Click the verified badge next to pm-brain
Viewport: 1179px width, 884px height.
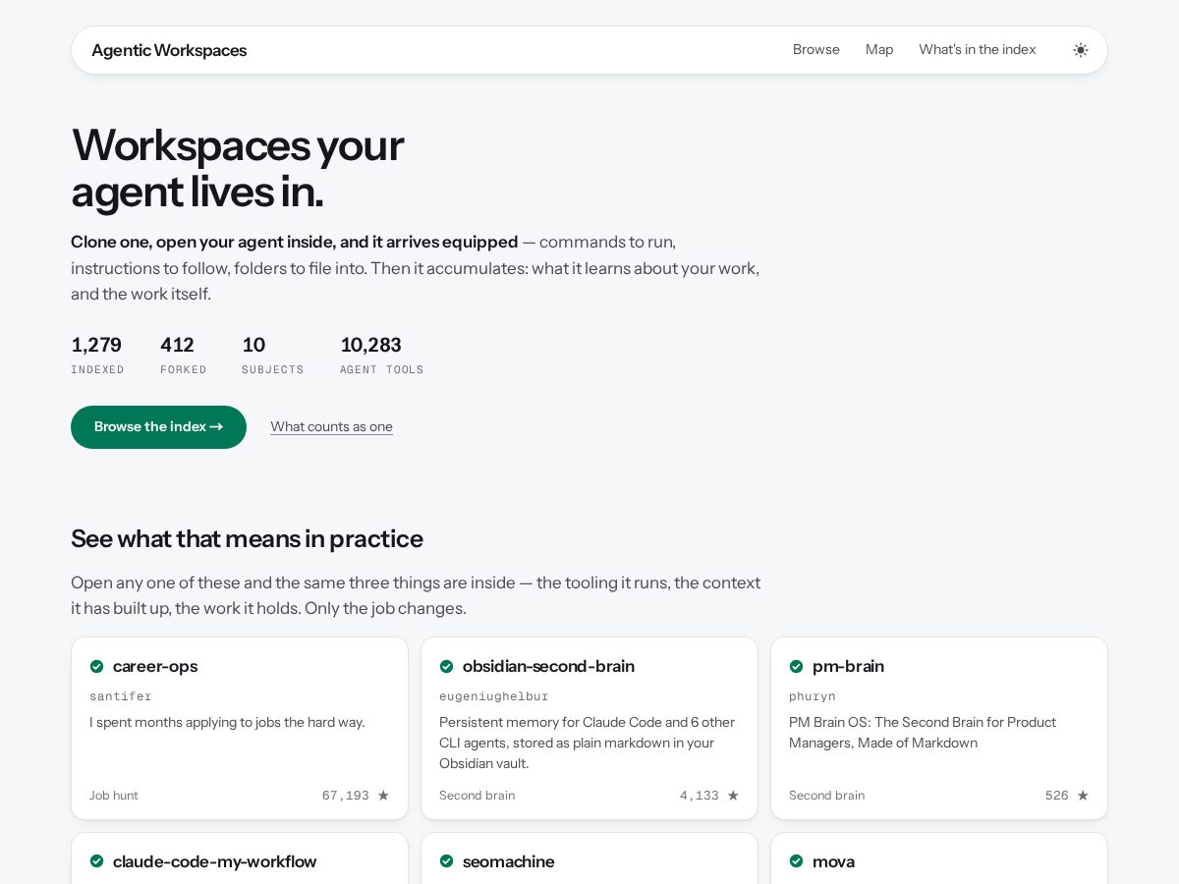[796, 666]
